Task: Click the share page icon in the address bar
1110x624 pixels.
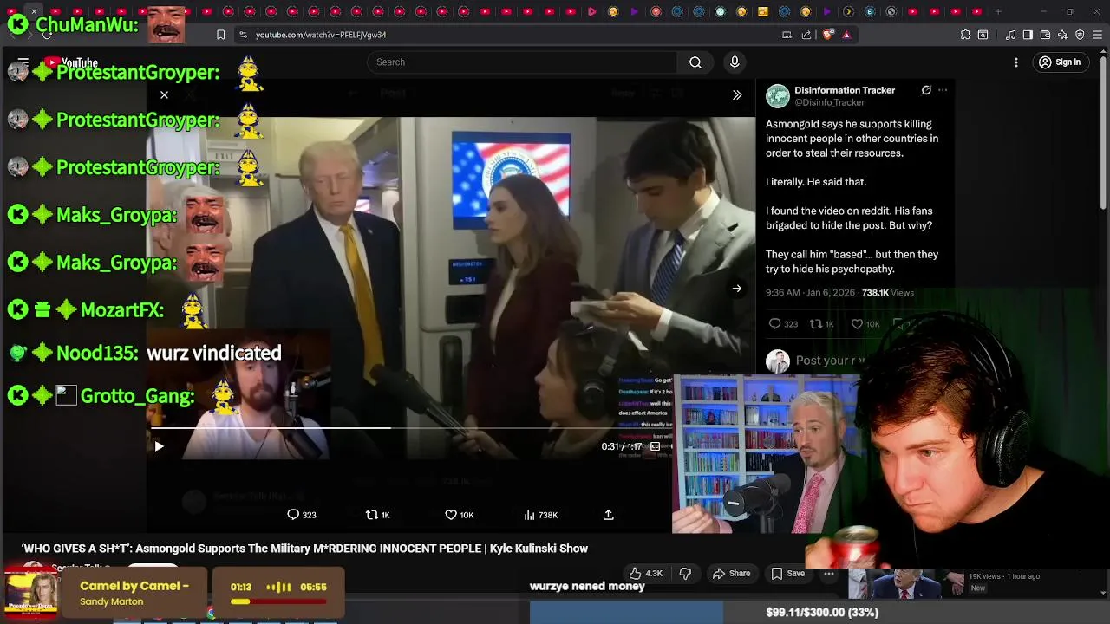Action: [x=806, y=35]
